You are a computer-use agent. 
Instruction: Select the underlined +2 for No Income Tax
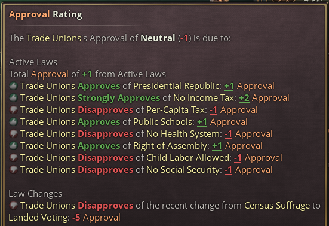pyautogui.click(x=244, y=98)
